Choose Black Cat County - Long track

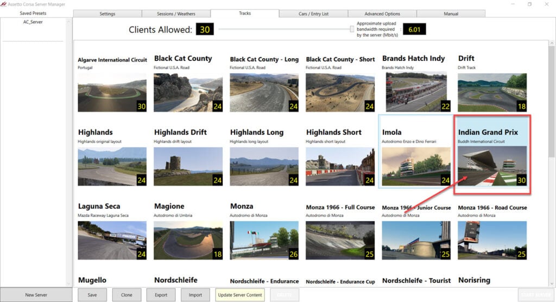pyautogui.click(x=264, y=93)
